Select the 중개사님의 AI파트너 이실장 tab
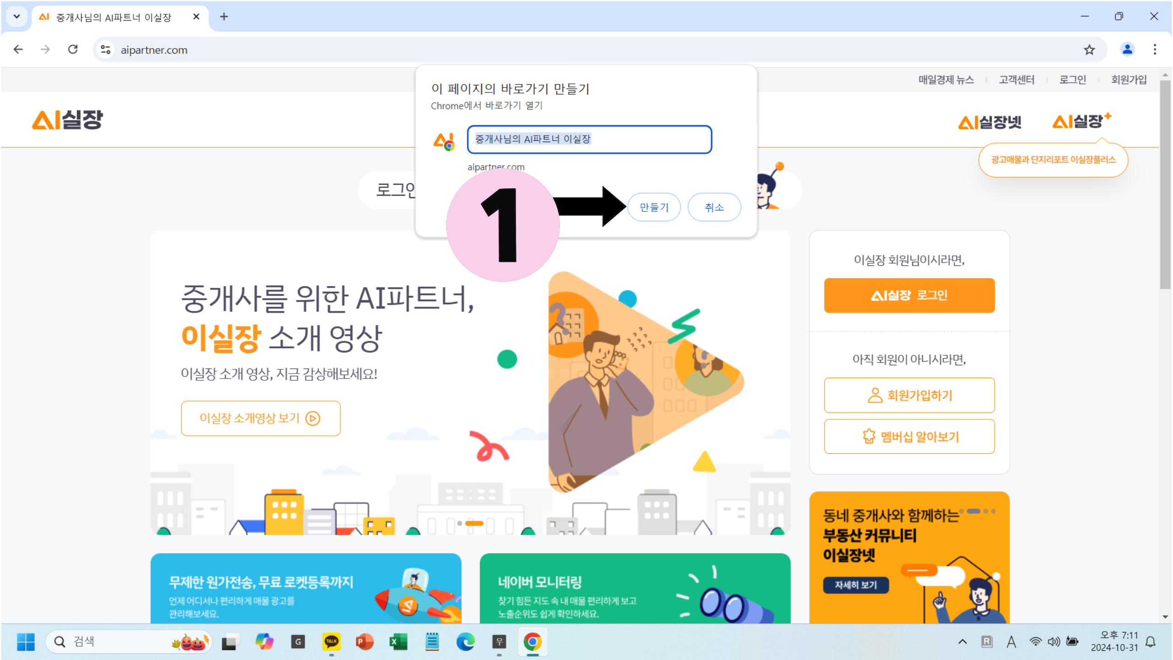 (x=114, y=17)
